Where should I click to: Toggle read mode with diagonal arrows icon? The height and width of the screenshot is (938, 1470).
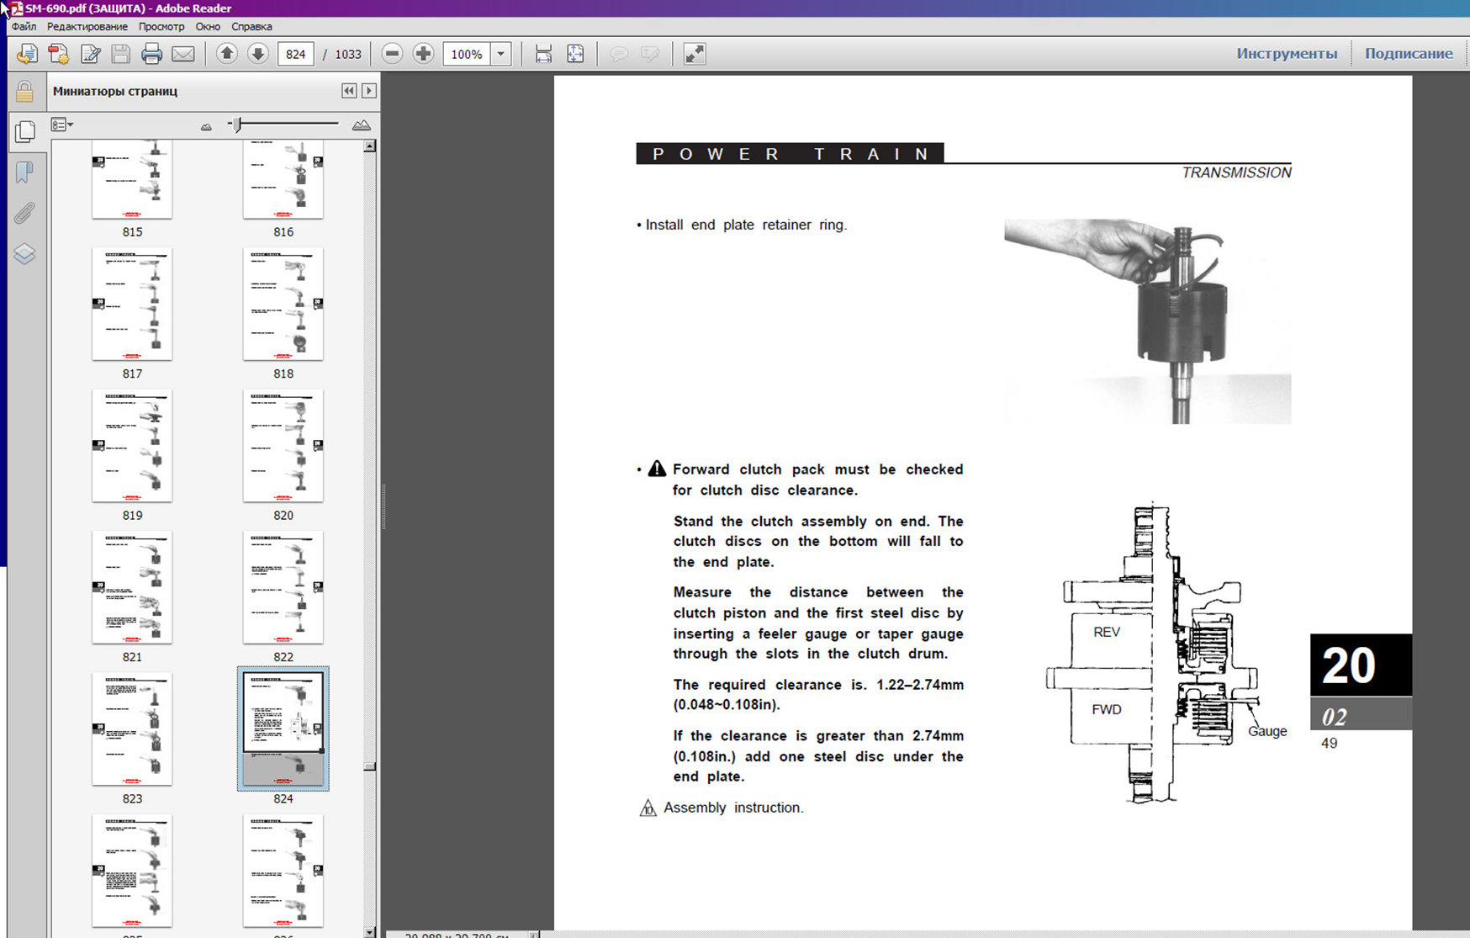[x=694, y=54]
